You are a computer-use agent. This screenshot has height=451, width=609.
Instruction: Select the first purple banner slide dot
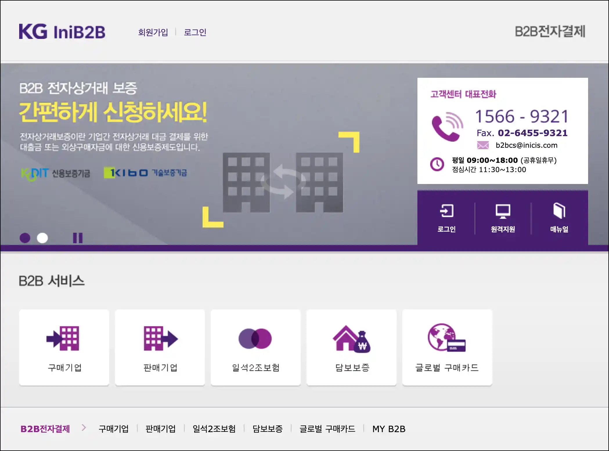click(x=25, y=238)
